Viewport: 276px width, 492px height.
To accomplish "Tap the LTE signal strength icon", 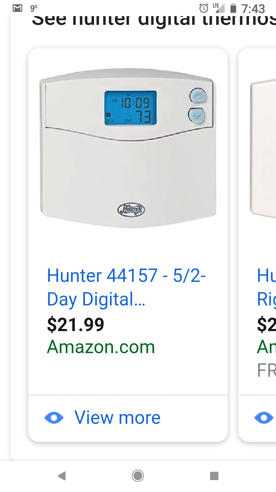I will point(219,8).
